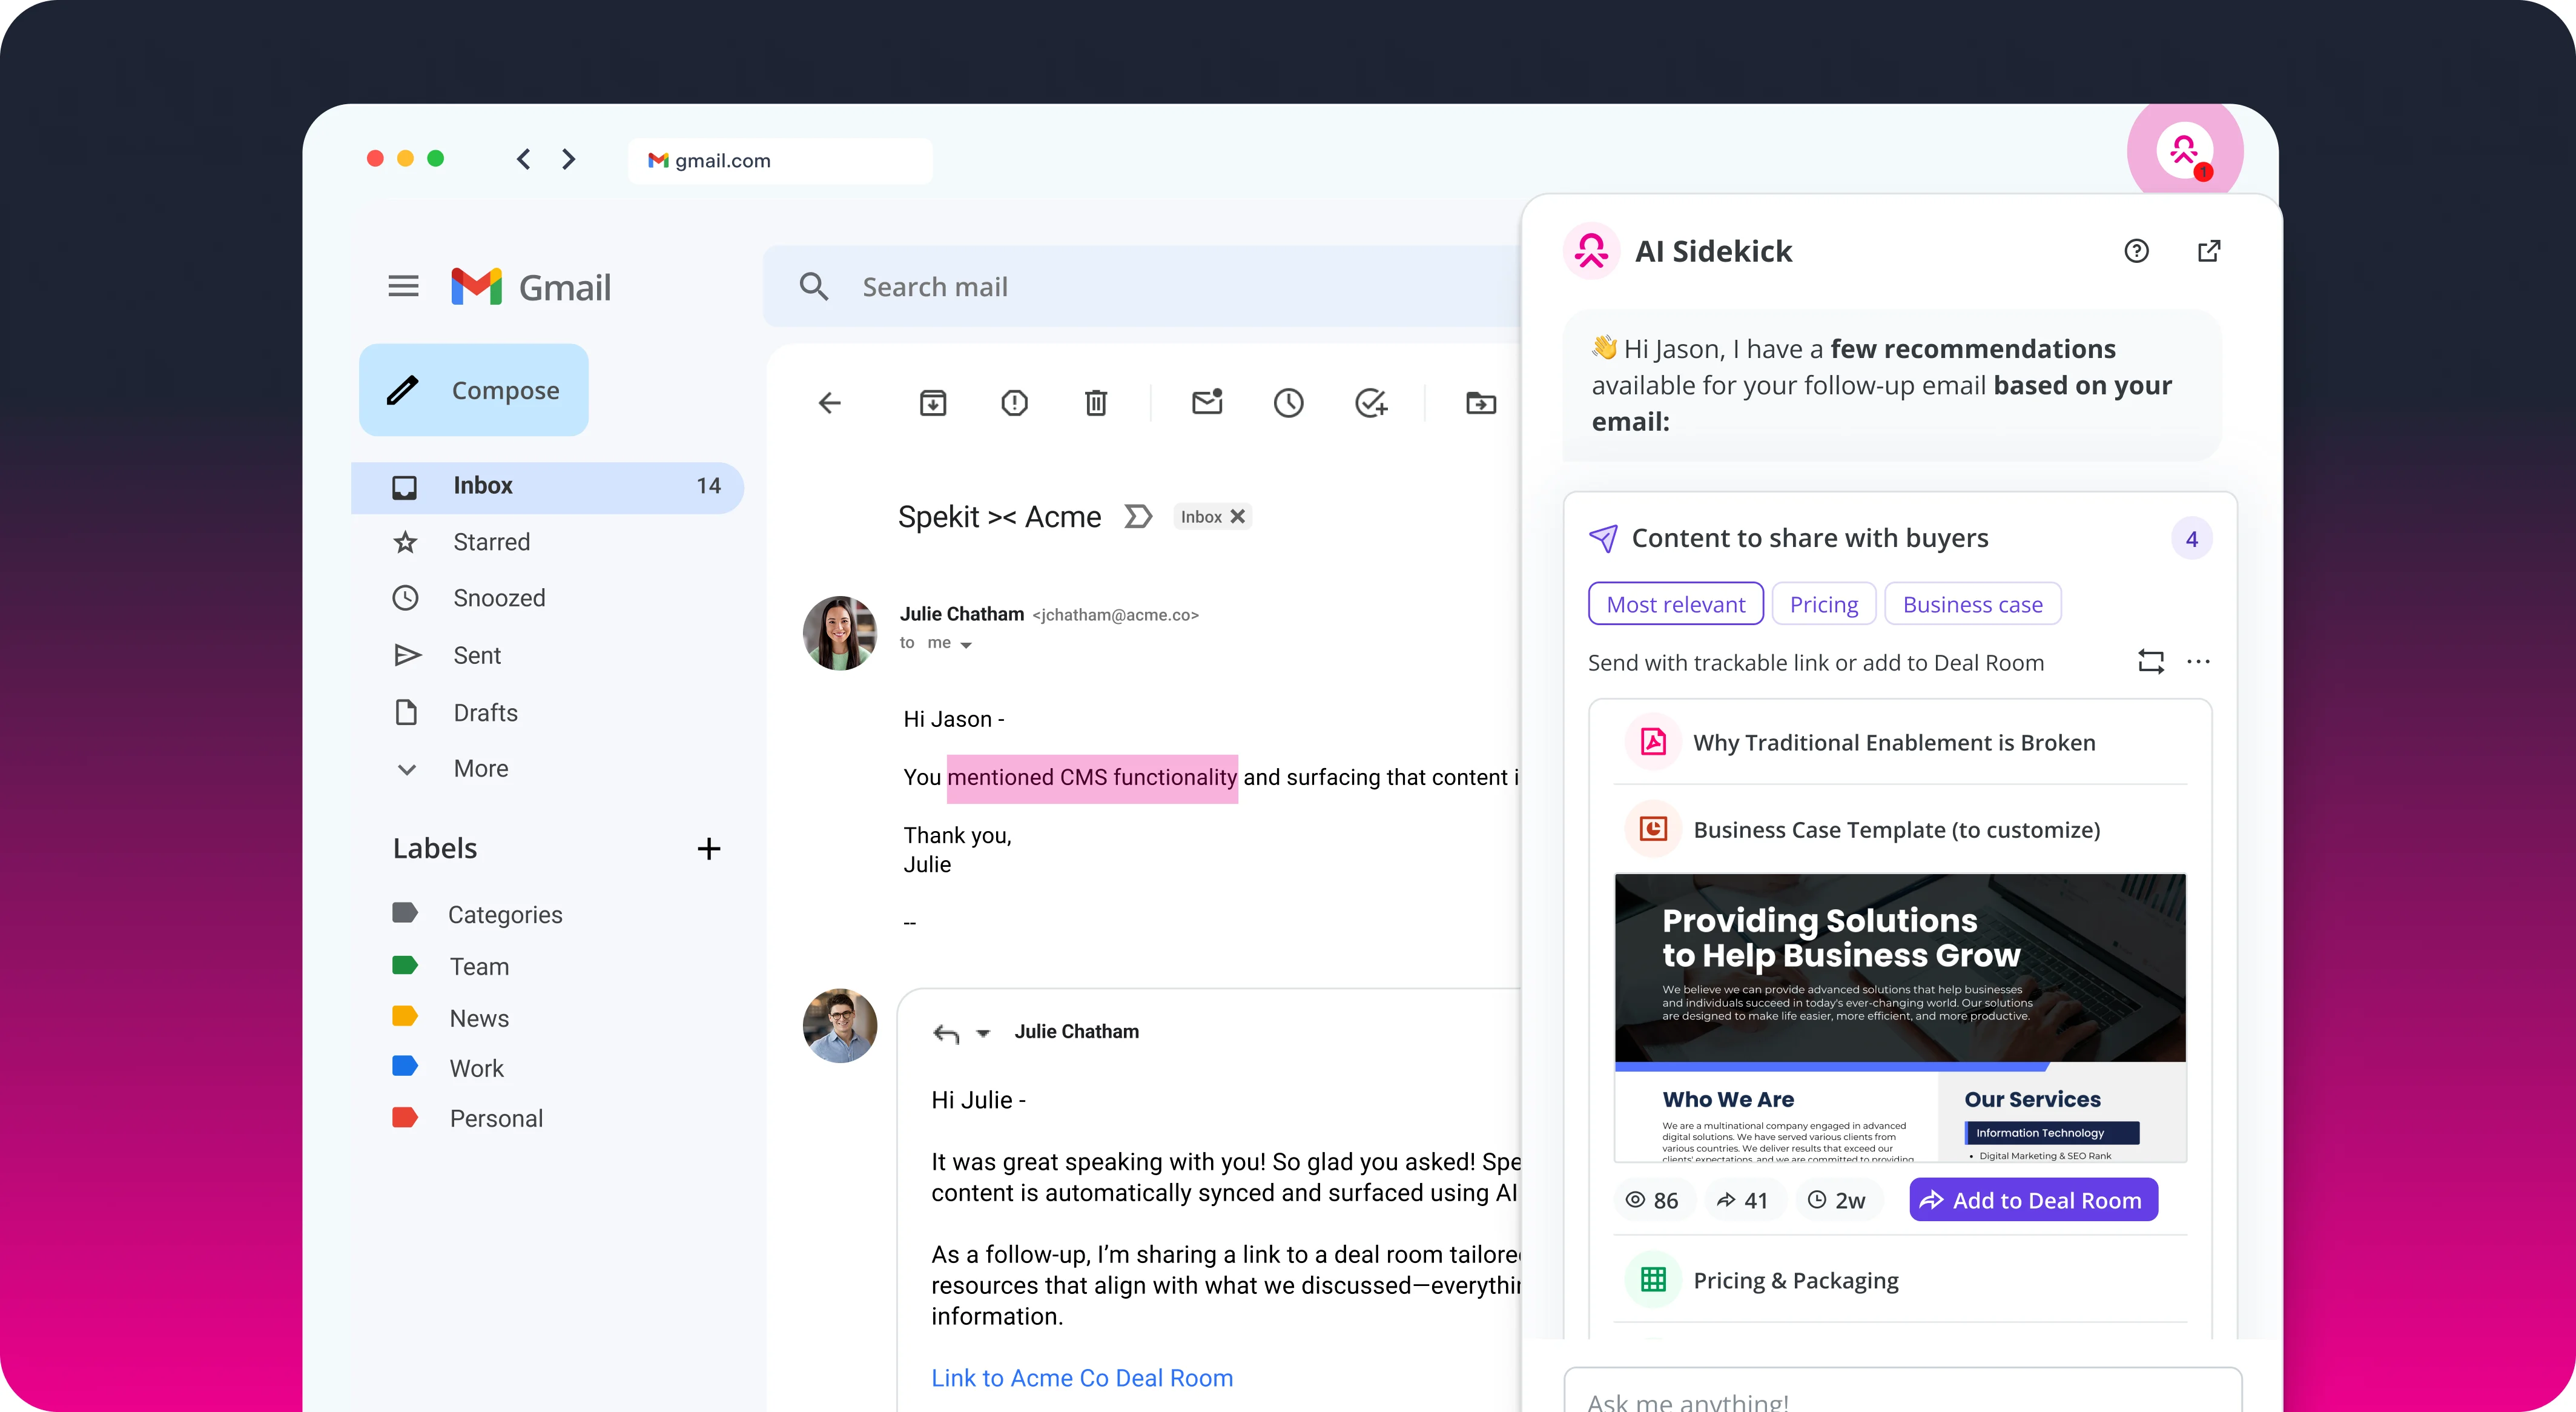Select the Business case filter tab
This screenshot has width=2576, height=1412.
point(1973,604)
